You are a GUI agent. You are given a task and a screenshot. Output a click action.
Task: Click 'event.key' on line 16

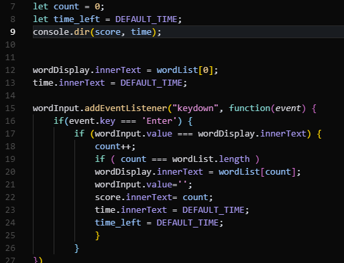[92, 121]
